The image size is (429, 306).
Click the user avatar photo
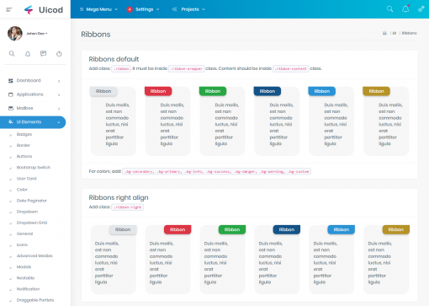tap(15, 34)
